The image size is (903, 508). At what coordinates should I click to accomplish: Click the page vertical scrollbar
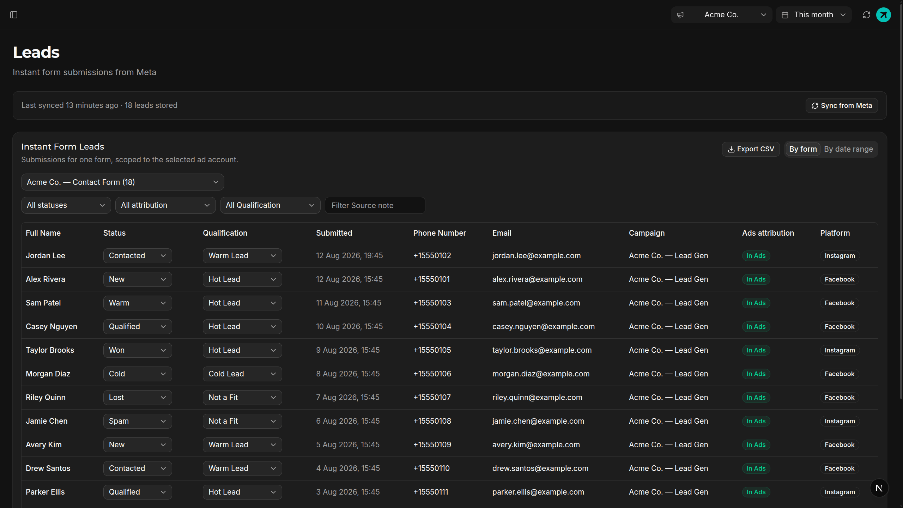tap(901, 201)
